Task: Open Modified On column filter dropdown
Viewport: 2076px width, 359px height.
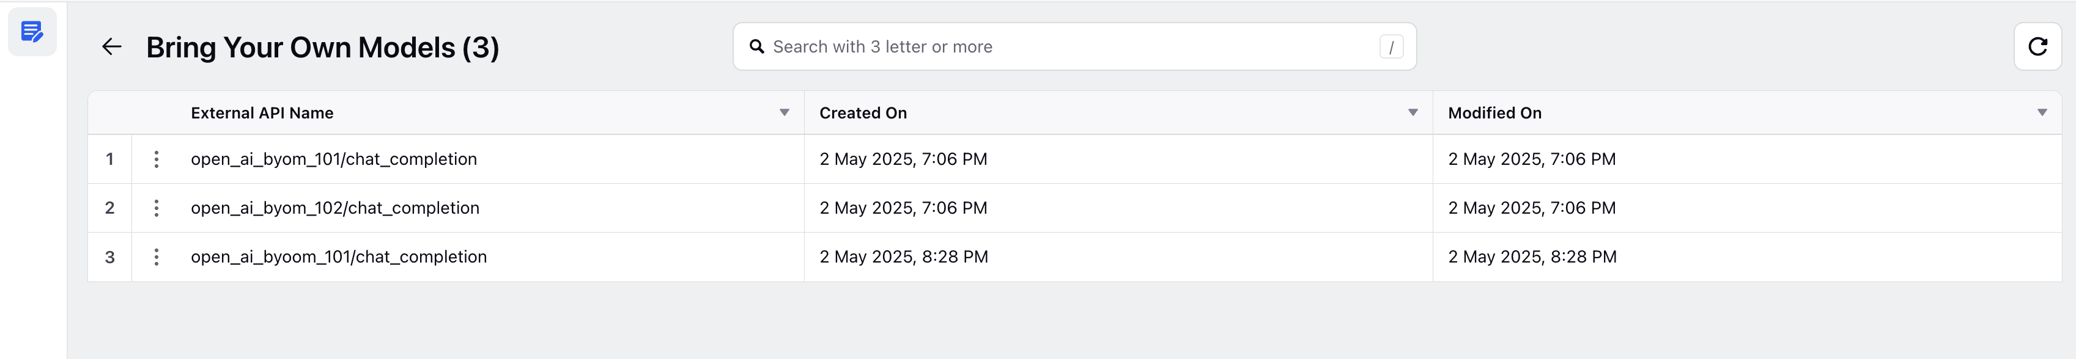Action: [x=2042, y=113]
